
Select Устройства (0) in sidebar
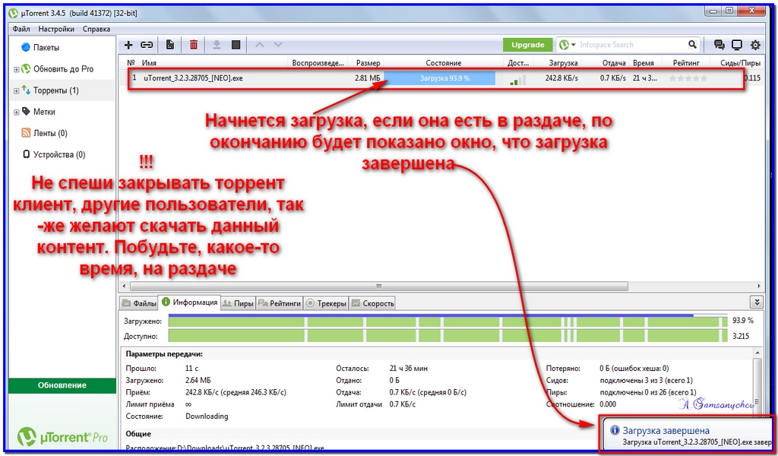coord(59,154)
